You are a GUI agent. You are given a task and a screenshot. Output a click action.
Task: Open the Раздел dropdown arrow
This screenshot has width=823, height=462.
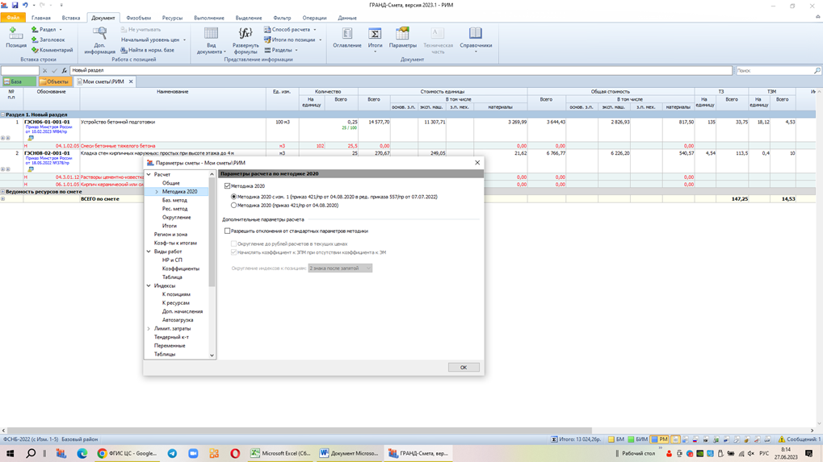(61, 30)
